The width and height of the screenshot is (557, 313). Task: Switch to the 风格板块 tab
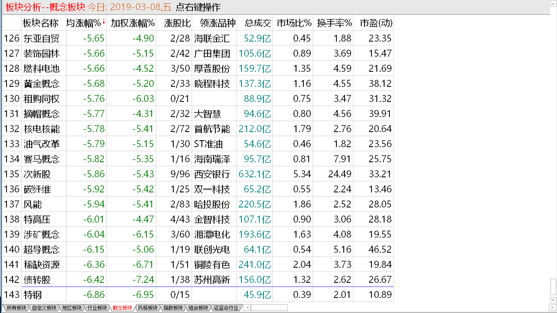pyautogui.click(x=148, y=308)
